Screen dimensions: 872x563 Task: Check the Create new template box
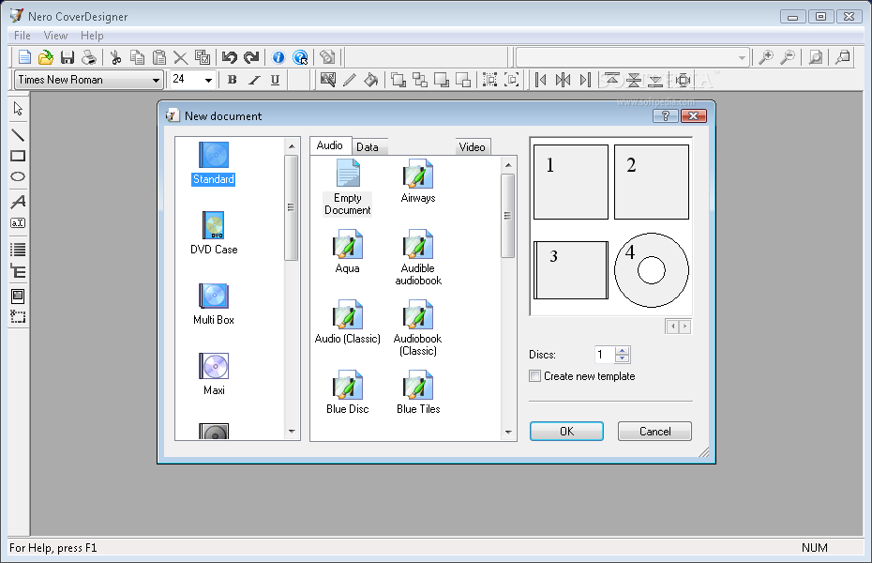[535, 376]
